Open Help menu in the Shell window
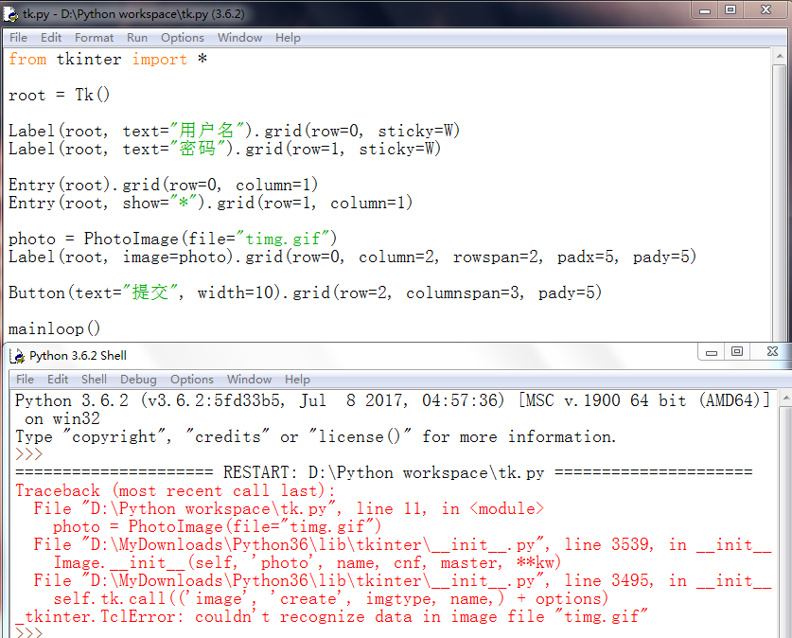Image resolution: width=792 pixels, height=638 pixels. (x=297, y=379)
